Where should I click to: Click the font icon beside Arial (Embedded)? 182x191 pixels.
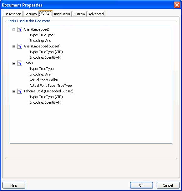[x=20, y=29]
